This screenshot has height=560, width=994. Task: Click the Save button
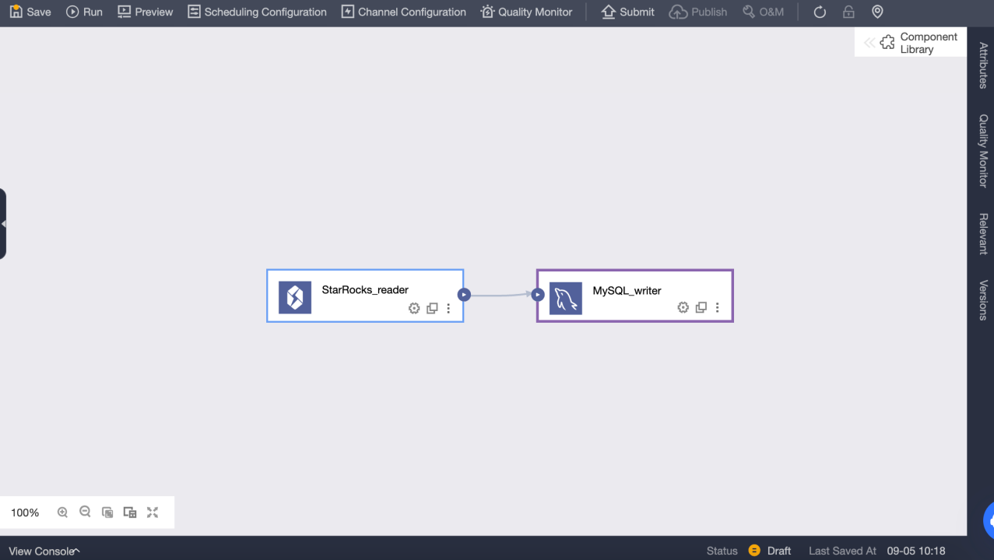pos(30,12)
